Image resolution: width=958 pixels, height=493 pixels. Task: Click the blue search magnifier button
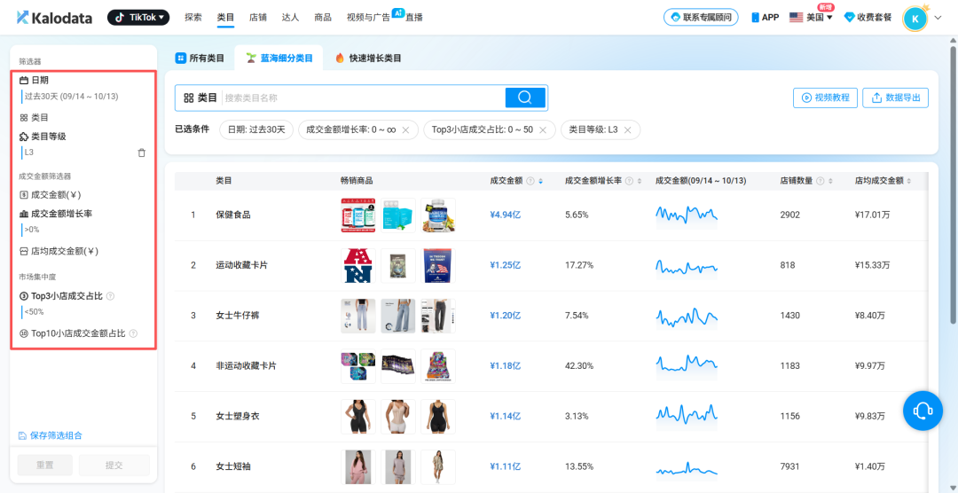[x=524, y=98]
